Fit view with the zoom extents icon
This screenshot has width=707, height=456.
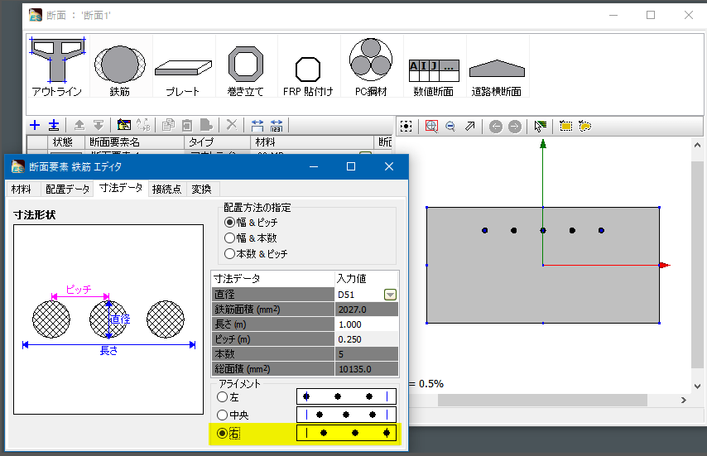point(406,126)
